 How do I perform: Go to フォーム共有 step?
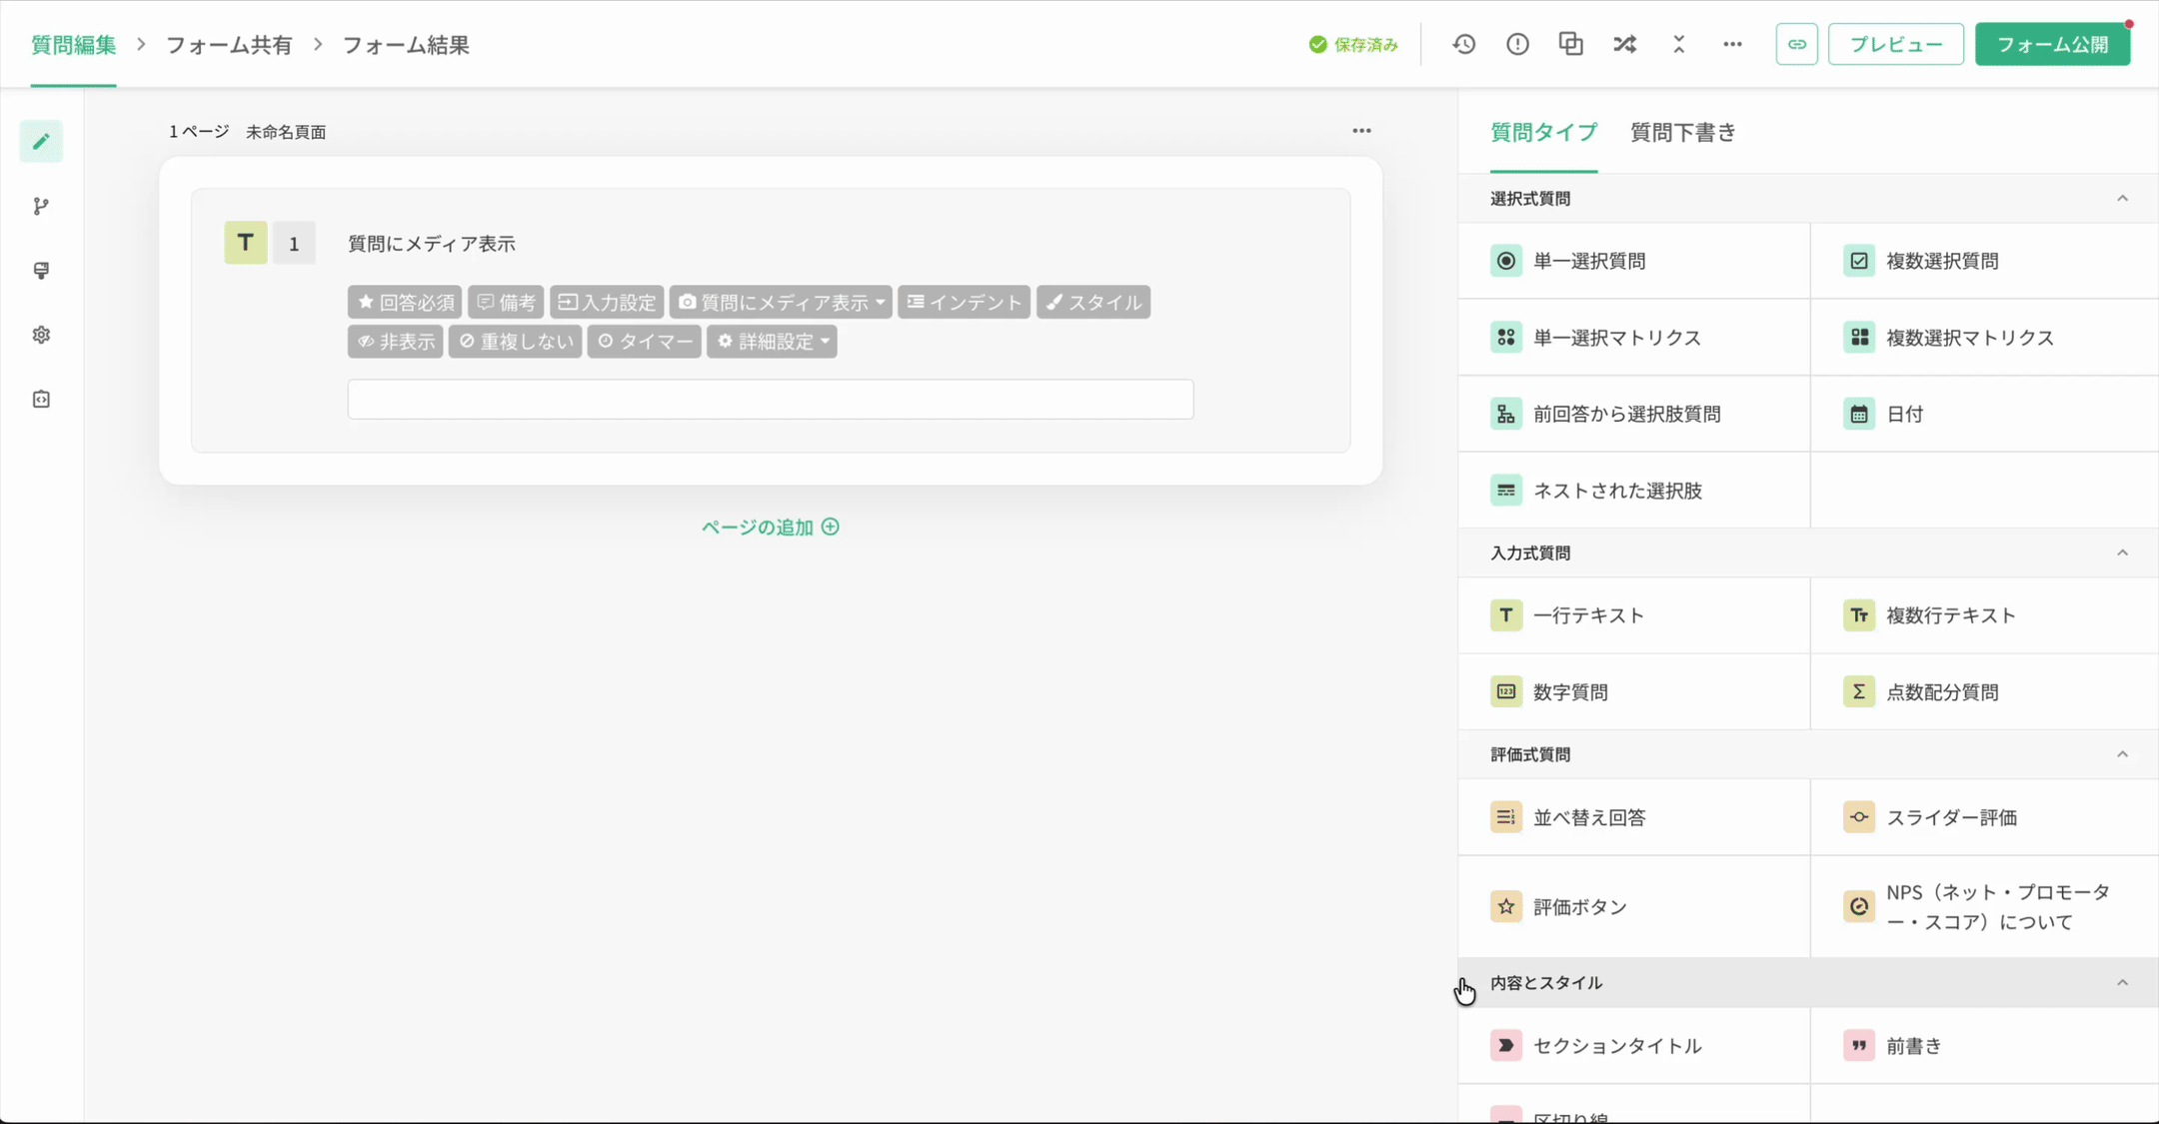(229, 45)
